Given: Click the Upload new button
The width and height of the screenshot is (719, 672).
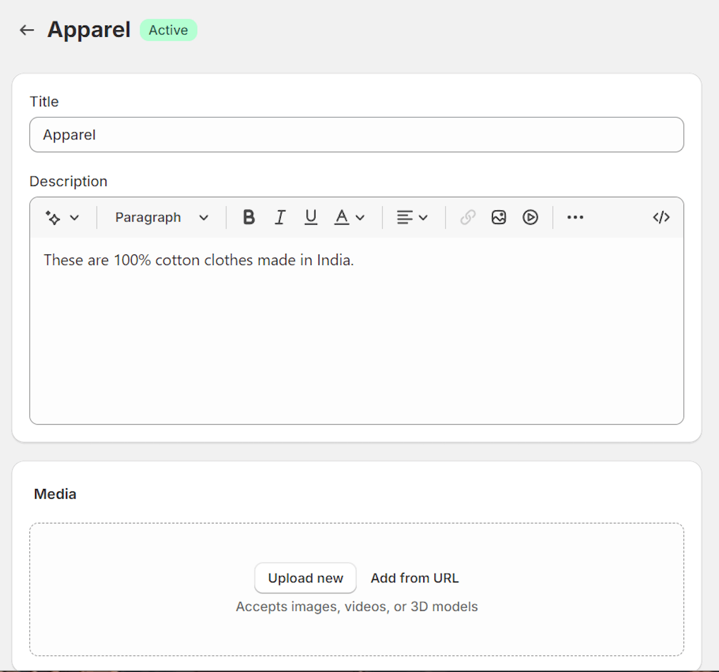Looking at the screenshot, I should (x=306, y=578).
